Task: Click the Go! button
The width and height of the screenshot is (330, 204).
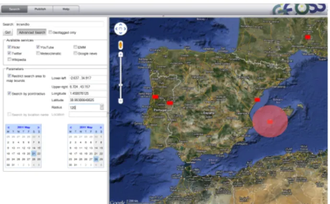Action: click(8, 33)
